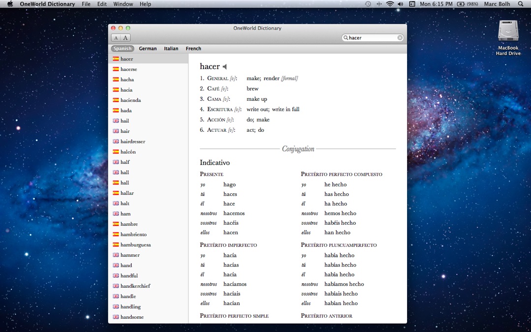Click the UK flag beside hairdresser
The width and height of the screenshot is (531, 332).
click(116, 141)
